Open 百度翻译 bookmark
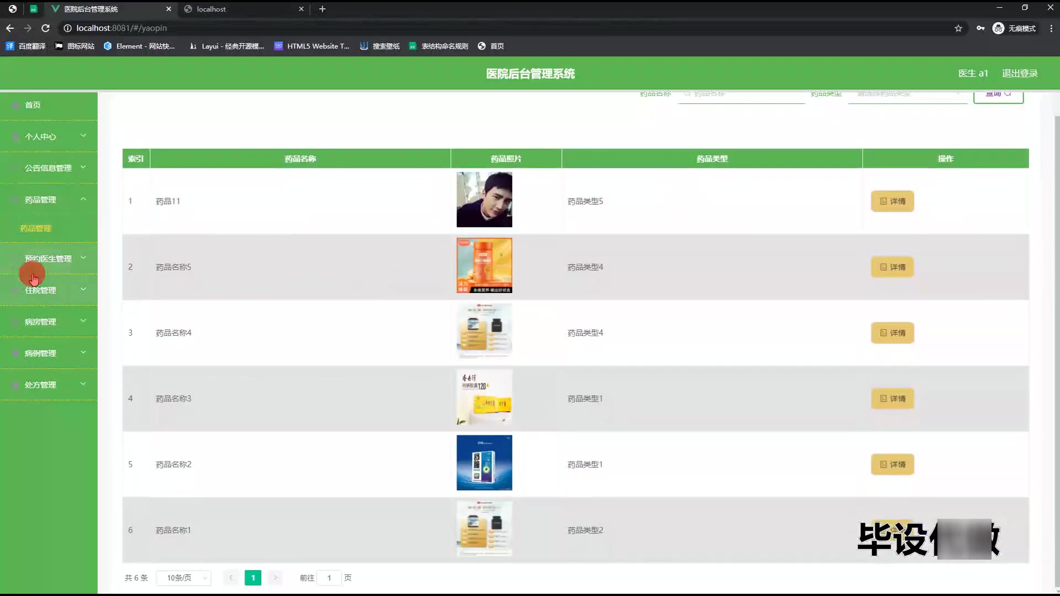 (25, 46)
